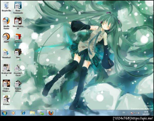Launch the X-Men Origins shortcut

6,86
